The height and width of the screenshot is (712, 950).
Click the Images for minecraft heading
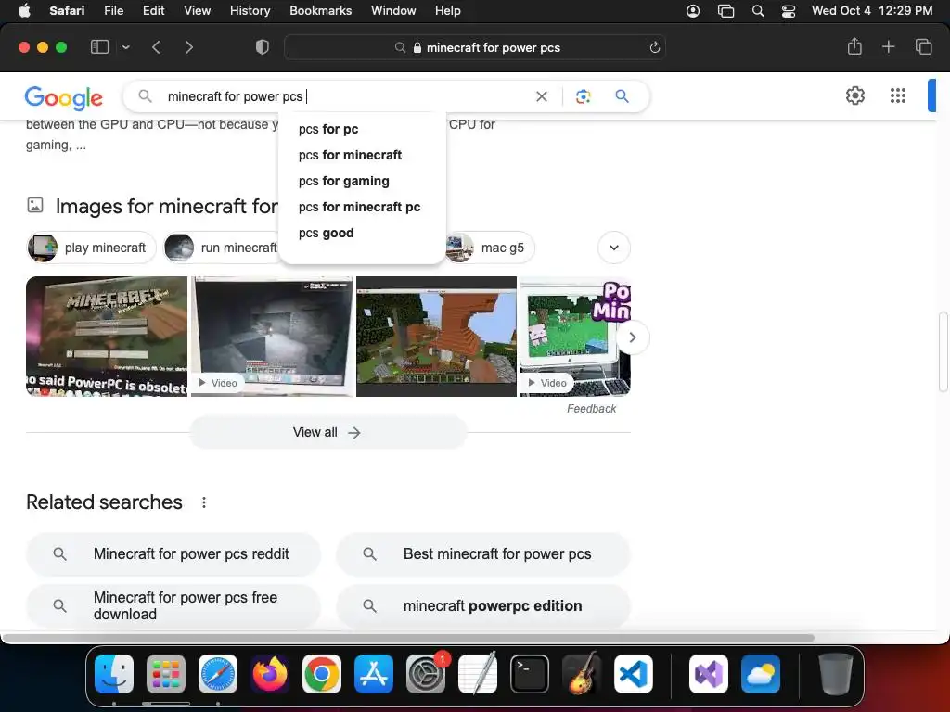[x=167, y=207]
